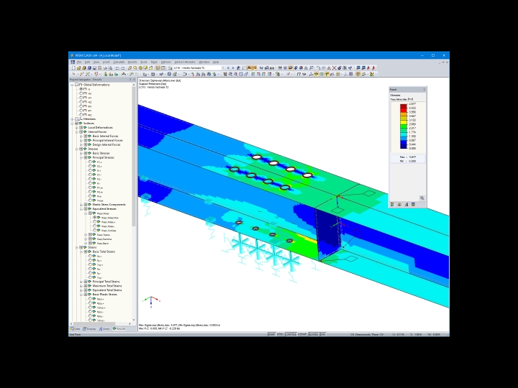The width and height of the screenshot is (518, 388).
Task: Click last red icon on first toolbar row
Action: point(373,68)
